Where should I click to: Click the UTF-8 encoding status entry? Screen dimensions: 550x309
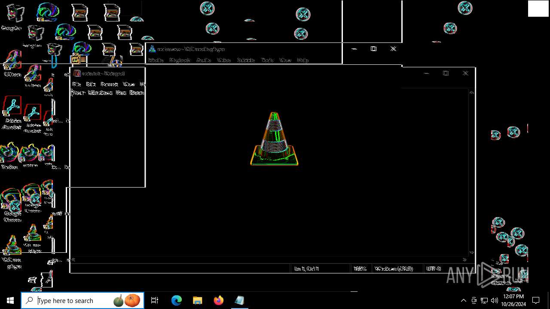coord(434,269)
